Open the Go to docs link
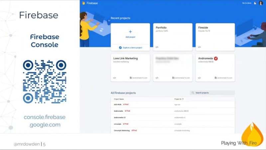Image resolution: width=266 pixels, height=150 pixels. point(247,3)
